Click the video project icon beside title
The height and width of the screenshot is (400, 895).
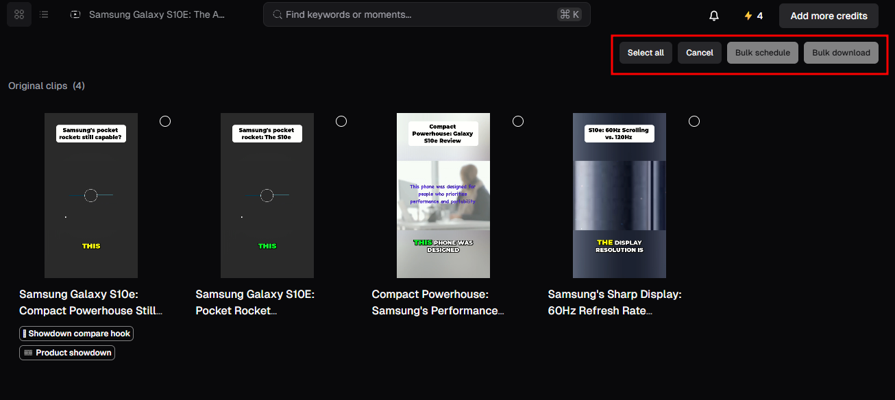[x=75, y=14]
